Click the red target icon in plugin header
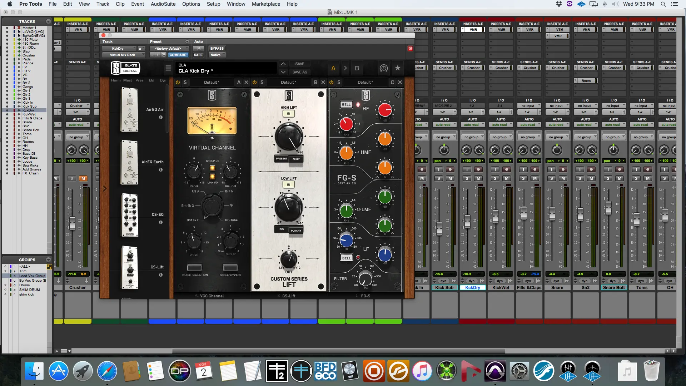The image size is (686, 386). coord(410,48)
